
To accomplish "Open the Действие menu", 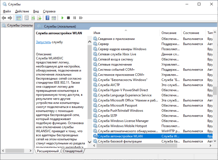I will point(22,11).
